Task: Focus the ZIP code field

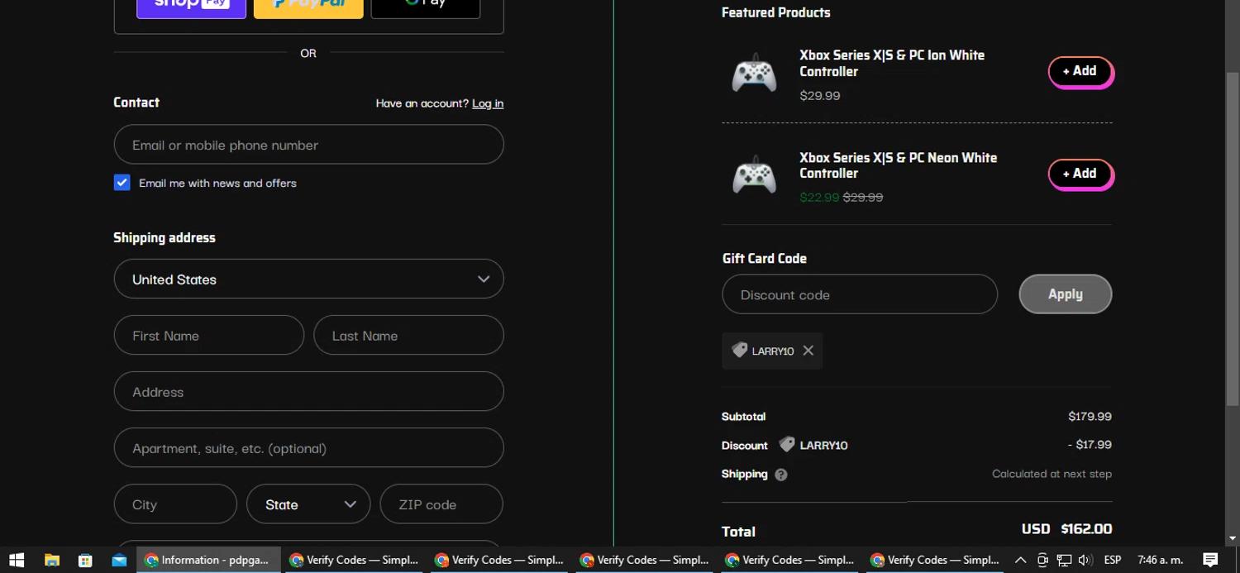Action: (x=441, y=504)
